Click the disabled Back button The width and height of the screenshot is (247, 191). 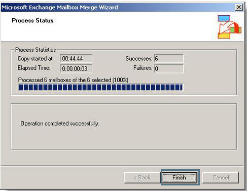142,178
